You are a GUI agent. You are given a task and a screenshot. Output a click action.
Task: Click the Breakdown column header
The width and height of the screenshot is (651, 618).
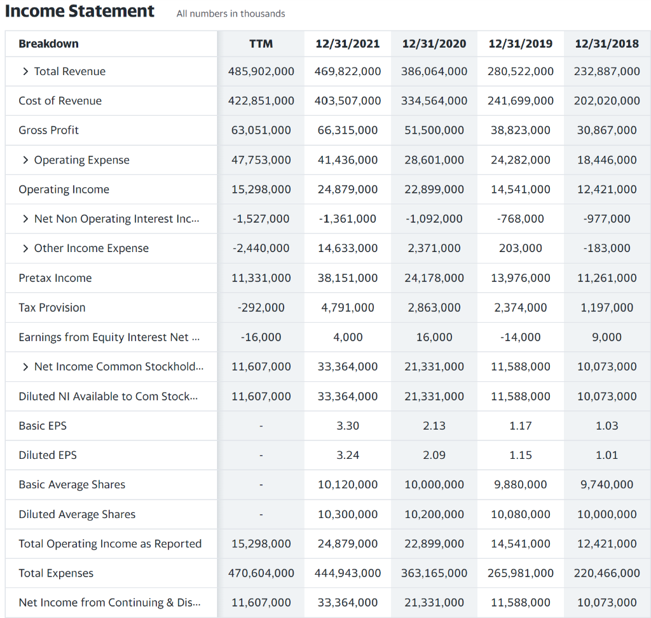coord(48,43)
